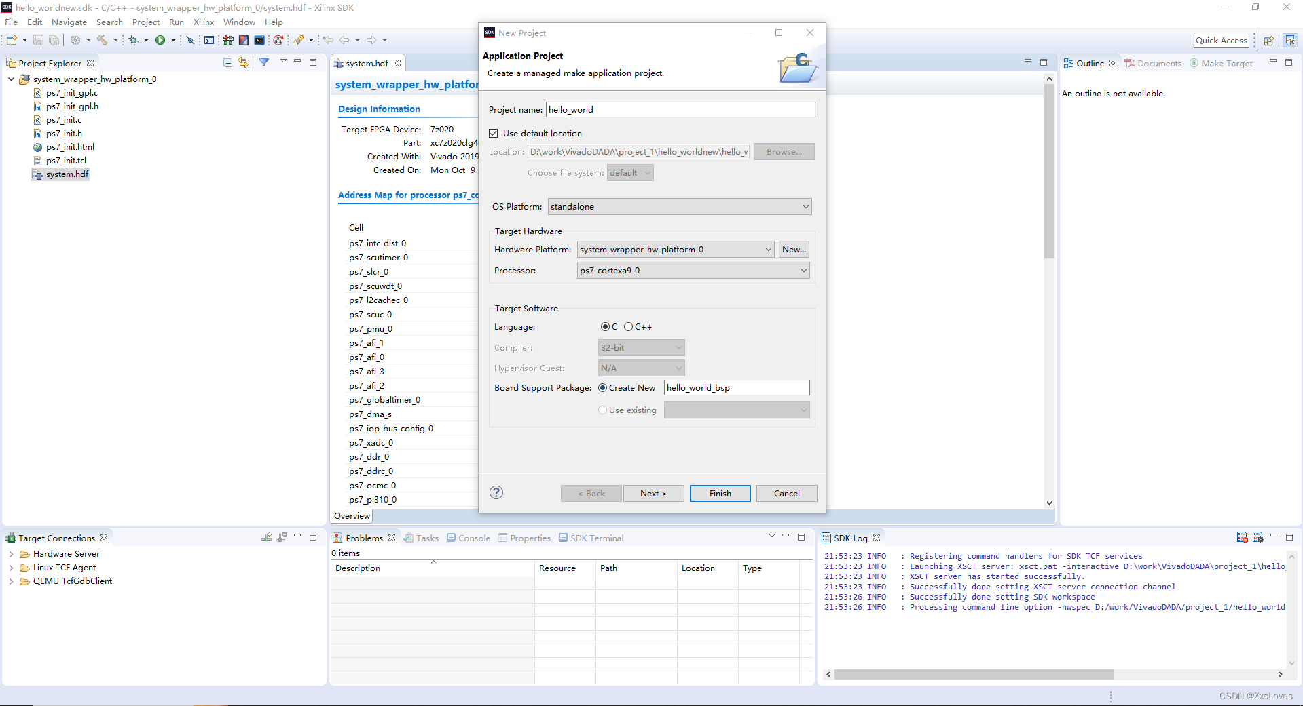
Task: Click the Finish button
Action: click(x=720, y=493)
